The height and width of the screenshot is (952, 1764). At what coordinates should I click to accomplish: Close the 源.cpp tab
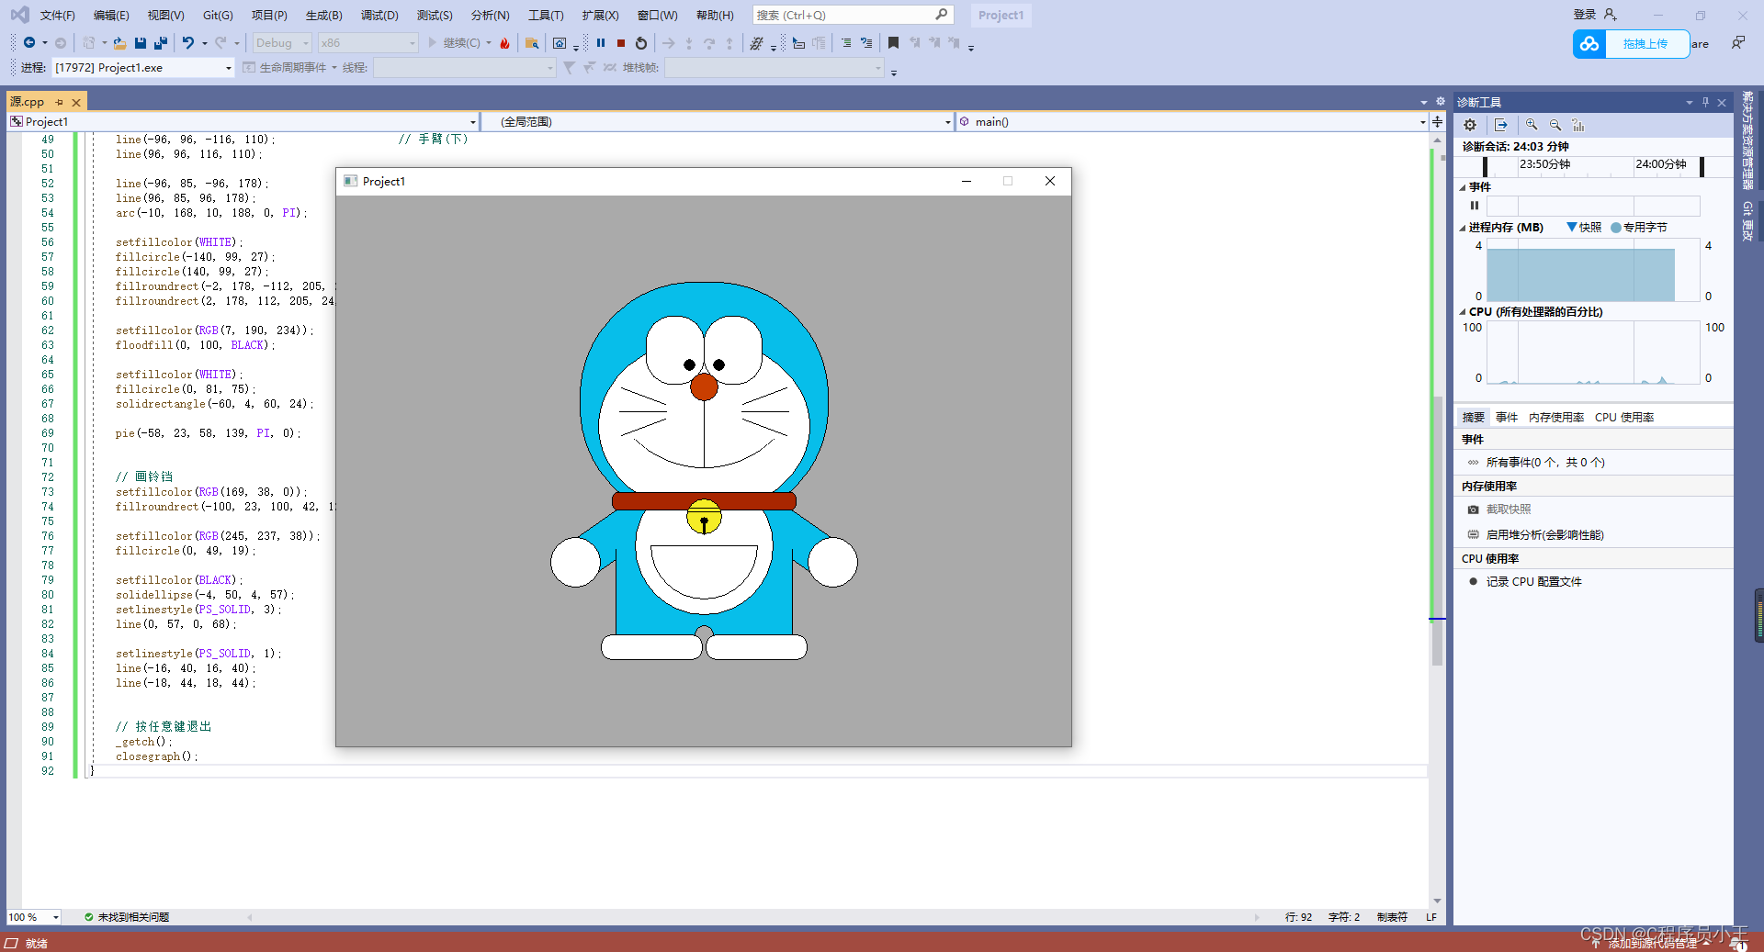click(x=76, y=102)
